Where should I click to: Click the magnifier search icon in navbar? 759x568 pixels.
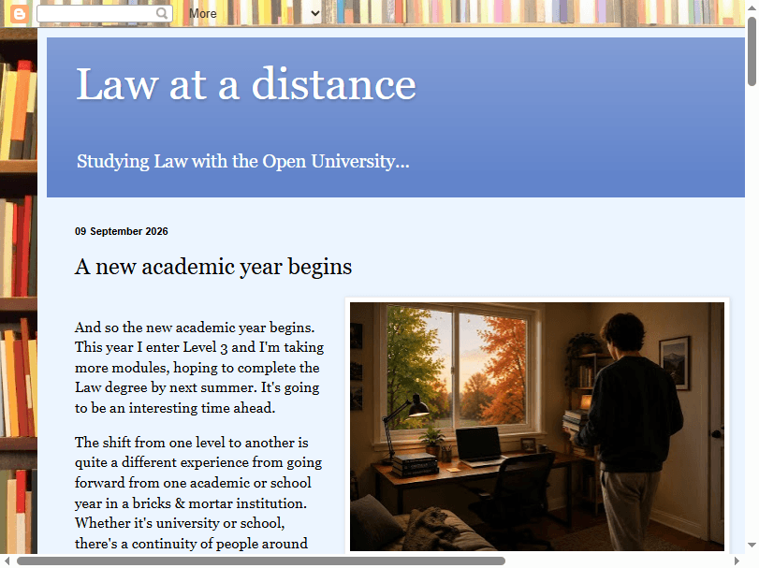click(x=162, y=13)
